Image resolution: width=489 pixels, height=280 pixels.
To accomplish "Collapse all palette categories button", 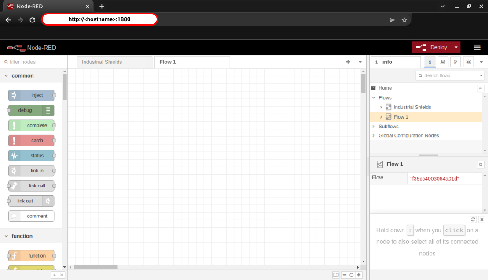I will [54, 275].
